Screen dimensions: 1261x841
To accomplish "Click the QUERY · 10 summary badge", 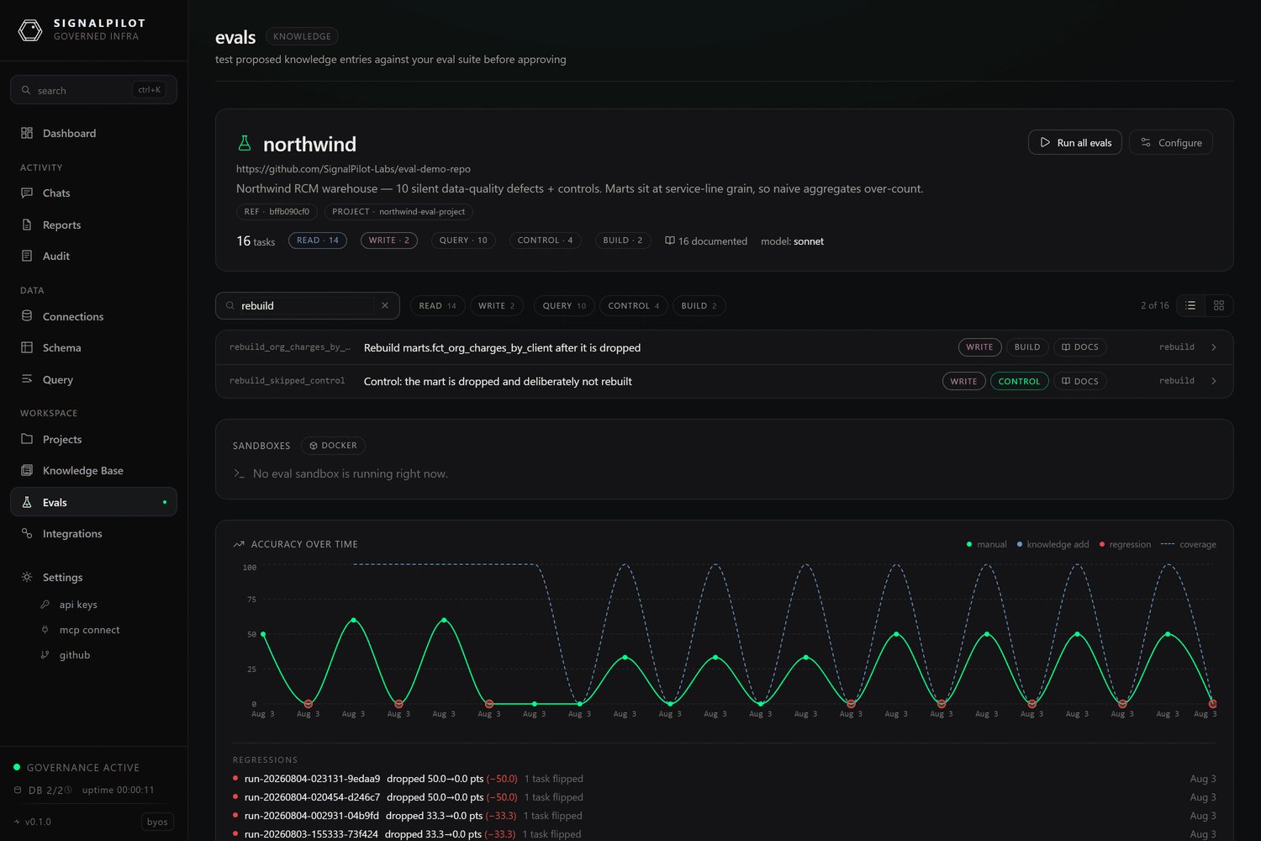I will coord(463,241).
